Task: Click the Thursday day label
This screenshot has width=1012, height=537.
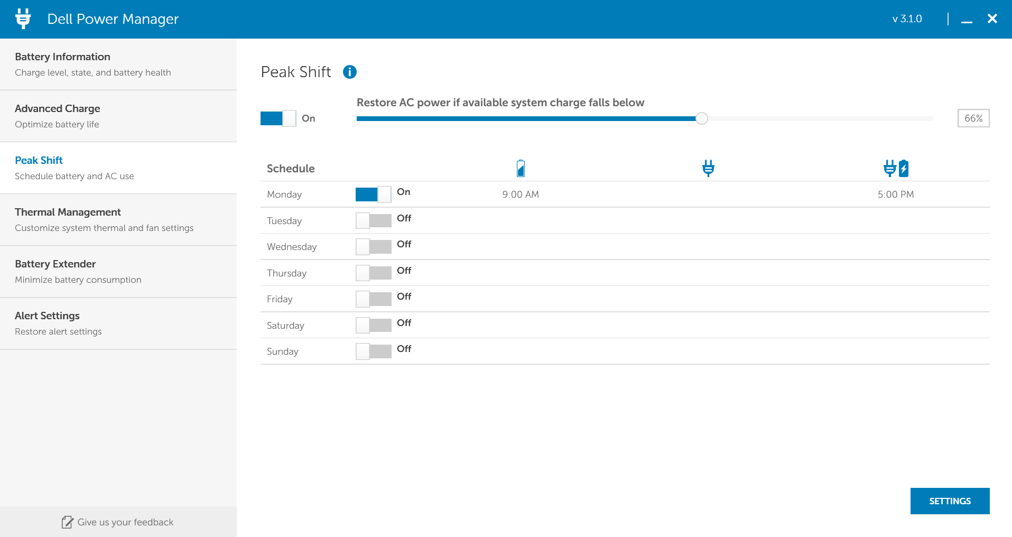Action: 286,273
